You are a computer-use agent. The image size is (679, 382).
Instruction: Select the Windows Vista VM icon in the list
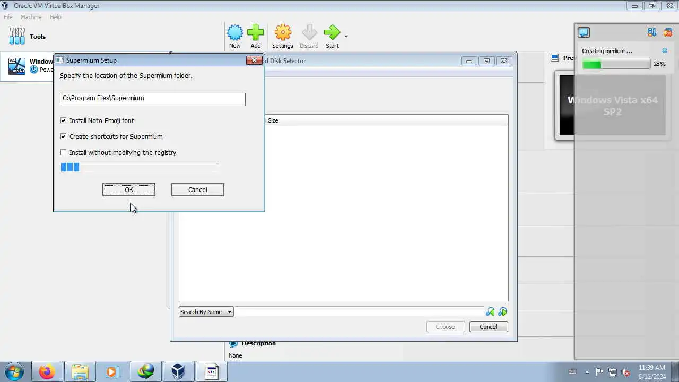(x=17, y=66)
